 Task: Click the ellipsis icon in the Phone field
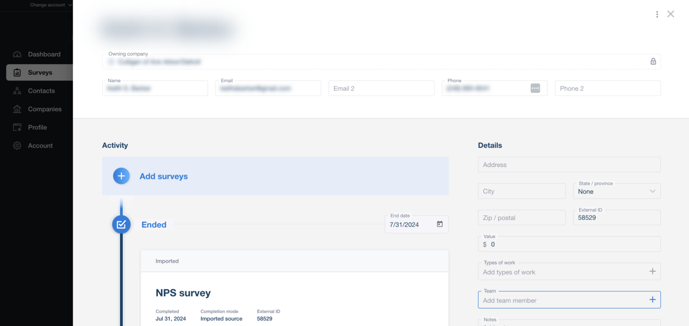tap(535, 88)
